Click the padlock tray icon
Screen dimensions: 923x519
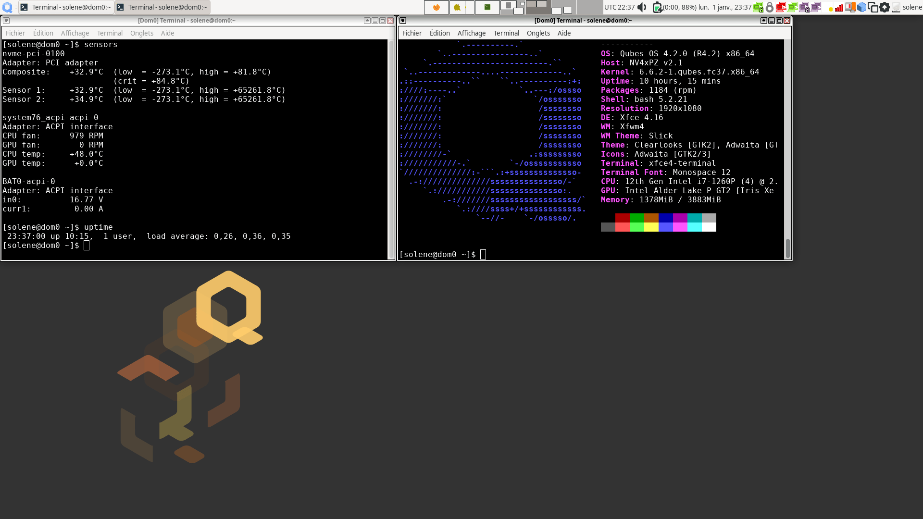click(770, 7)
